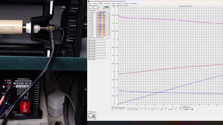Click the first color swatch in row Гр 01
The width and height of the screenshot is (223, 125).
(98, 12)
